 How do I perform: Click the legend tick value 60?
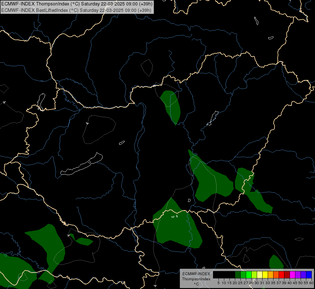click(x=311, y=283)
